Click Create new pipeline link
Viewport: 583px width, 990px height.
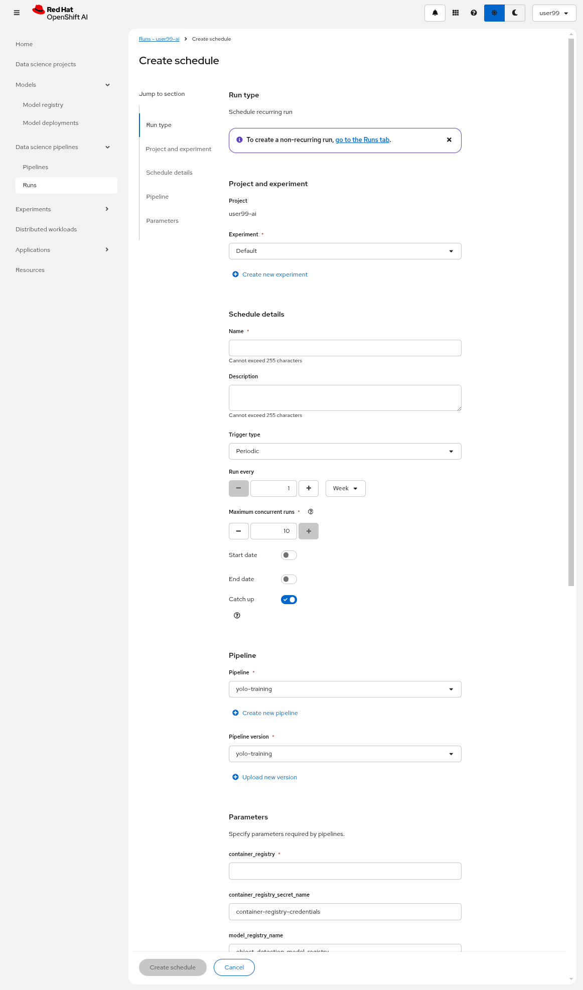click(270, 713)
